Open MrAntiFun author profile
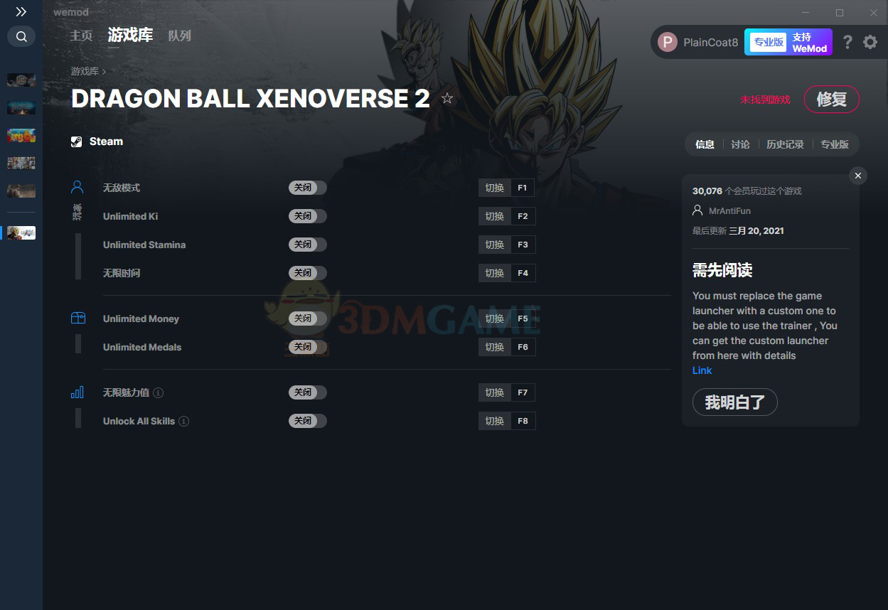The height and width of the screenshot is (610, 888). [729, 211]
